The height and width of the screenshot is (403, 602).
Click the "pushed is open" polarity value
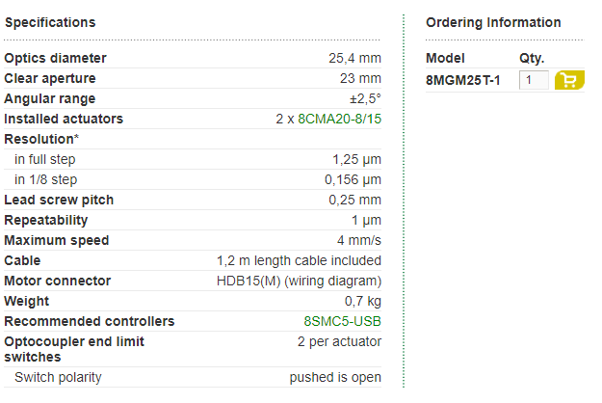(335, 377)
